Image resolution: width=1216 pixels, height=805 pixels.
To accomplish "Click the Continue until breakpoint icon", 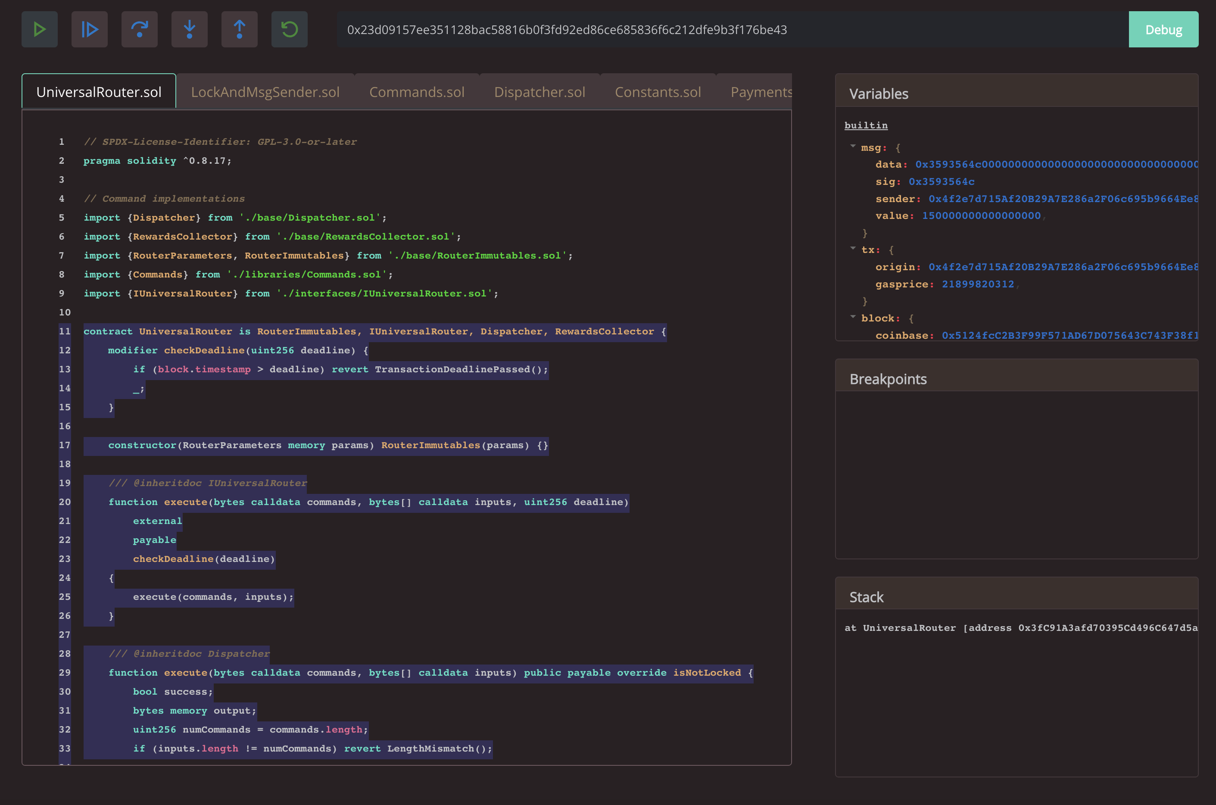I will (89, 29).
